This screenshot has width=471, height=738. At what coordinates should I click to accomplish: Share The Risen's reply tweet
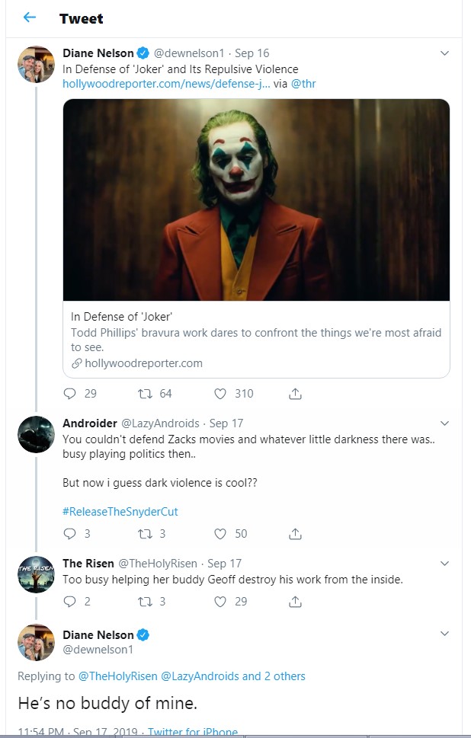click(295, 602)
